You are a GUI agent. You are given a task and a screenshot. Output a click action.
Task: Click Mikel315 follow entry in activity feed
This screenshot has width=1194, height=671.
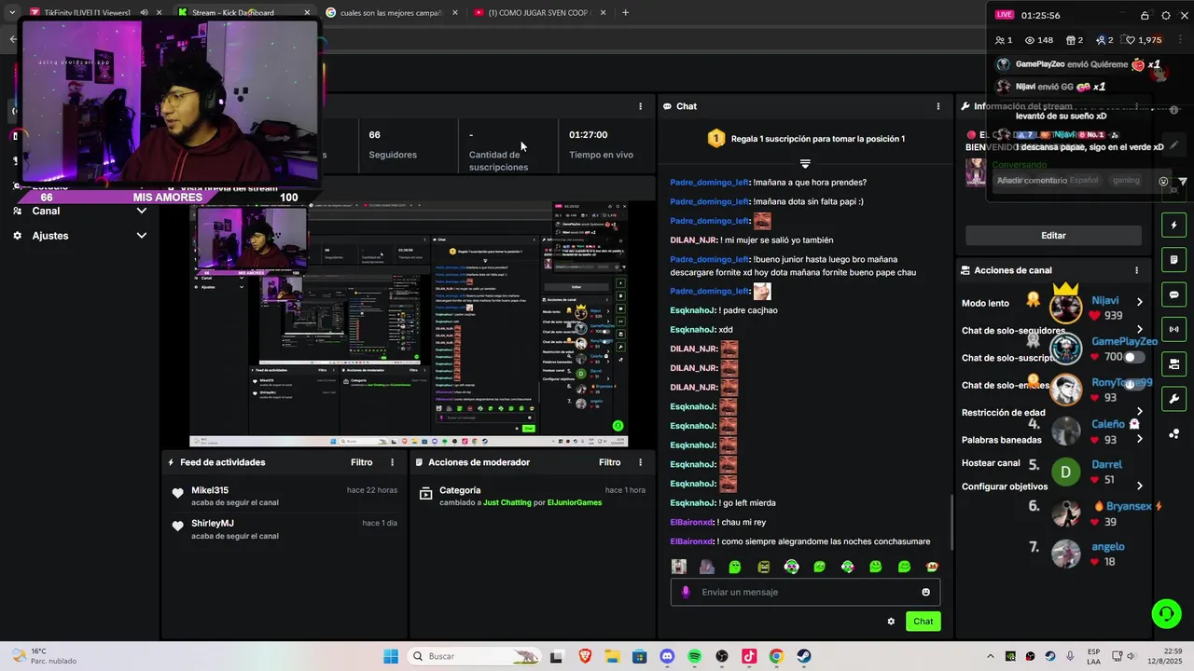pos(285,496)
